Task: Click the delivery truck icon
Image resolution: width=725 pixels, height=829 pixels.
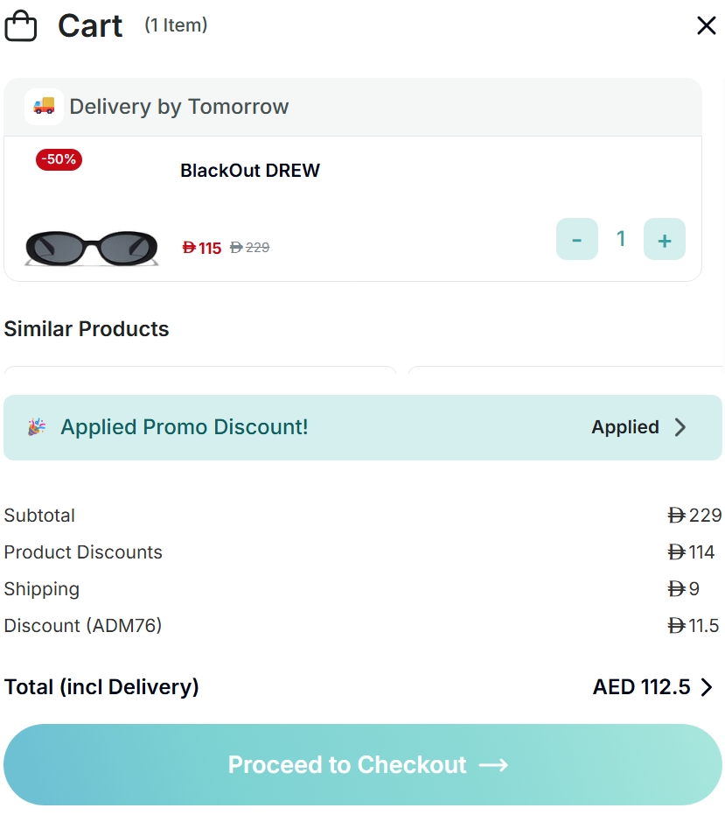Action: point(44,106)
